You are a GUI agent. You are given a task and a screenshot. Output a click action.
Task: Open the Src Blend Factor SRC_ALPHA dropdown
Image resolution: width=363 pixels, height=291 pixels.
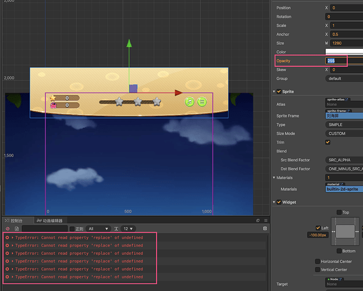click(x=344, y=160)
